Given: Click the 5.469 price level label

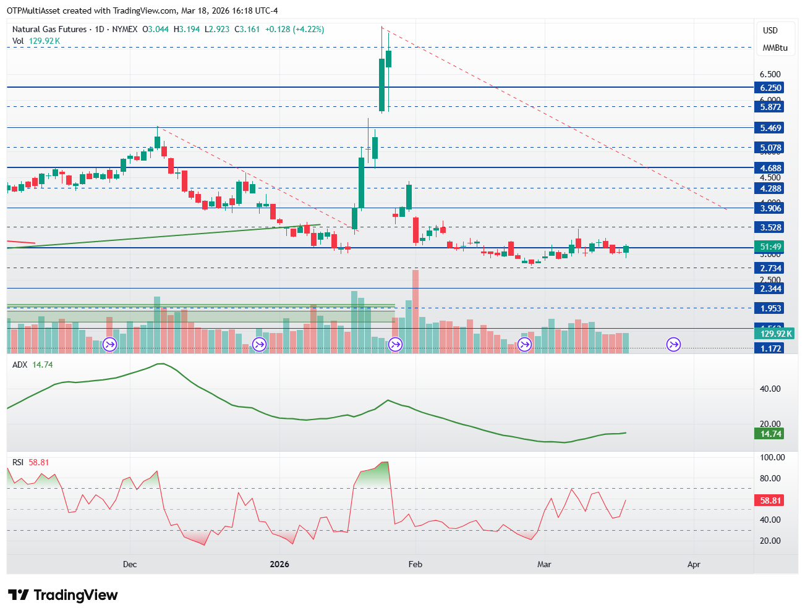Looking at the screenshot, I should (x=770, y=128).
